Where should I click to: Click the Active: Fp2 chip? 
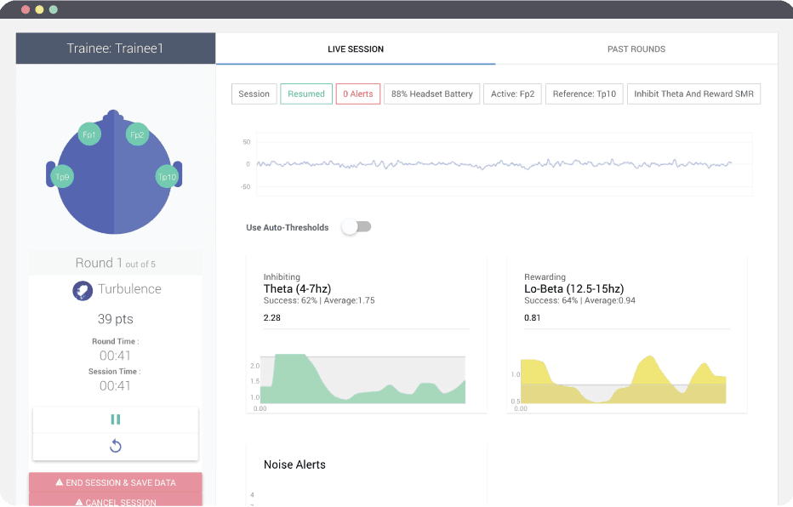click(512, 94)
